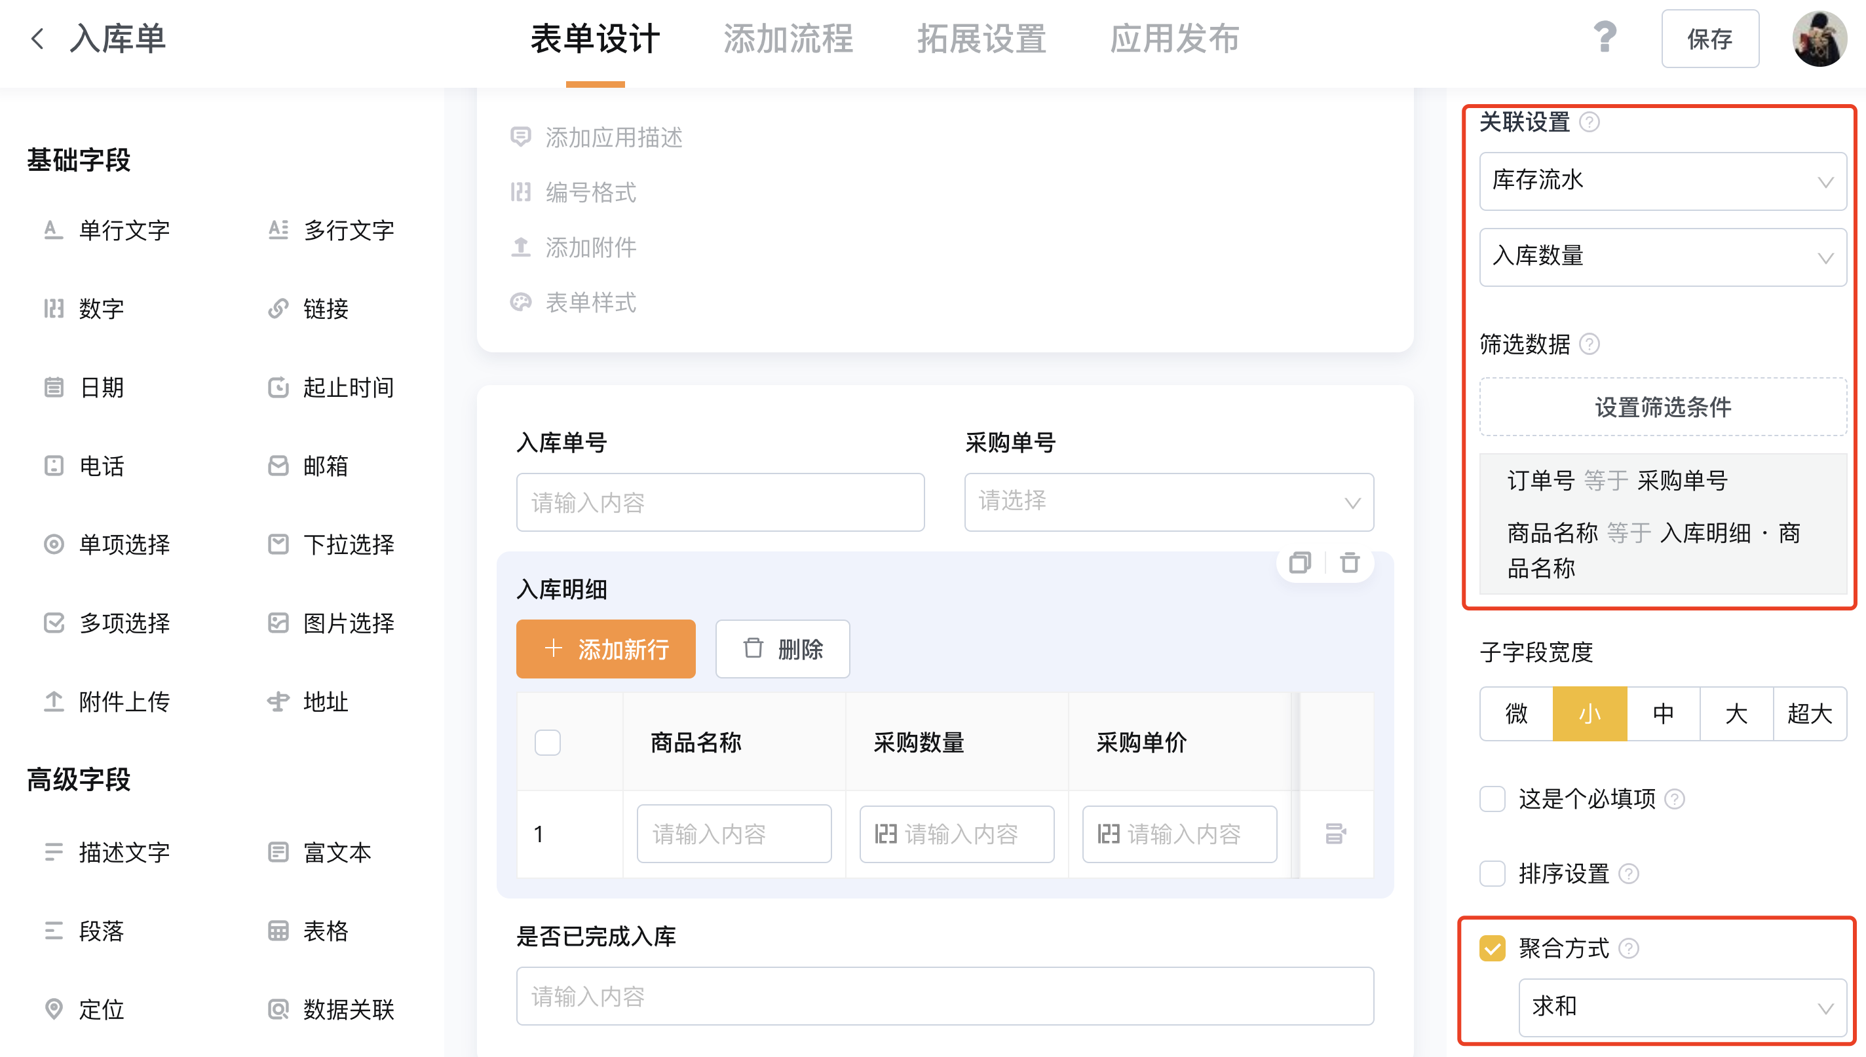Open the 采购单号 dropdown
This screenshot has height=1057, width=1866.
click(x=1169, y=502)
